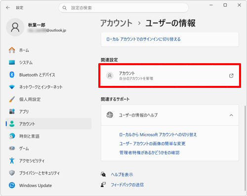Viewport: 247px width, 196px height.
Task: Click the vertical scrollbar on right edge
Action: [x=245, y=148]
